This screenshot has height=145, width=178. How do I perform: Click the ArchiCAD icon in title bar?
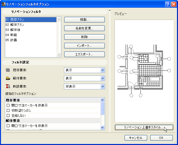tap(4, 4)
